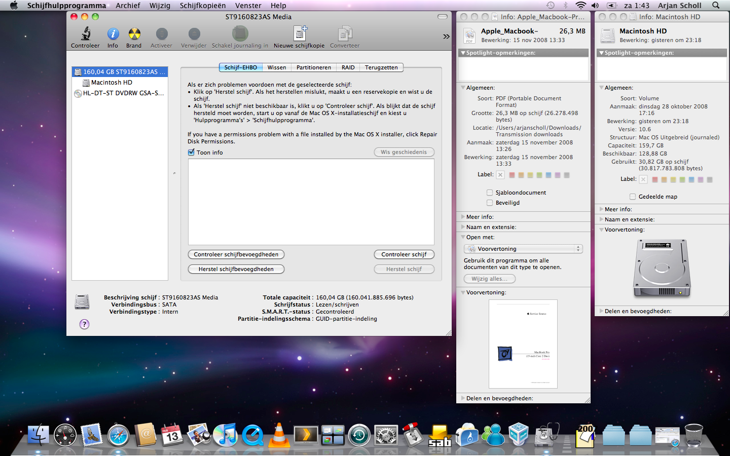Open iCal calendar icon in the Dock
Screen dimensions: 730x456
click(172, 435)
